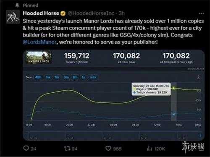210x157 pixels.
Task: Open the three-dot more options menu
Action: (201, 13)
